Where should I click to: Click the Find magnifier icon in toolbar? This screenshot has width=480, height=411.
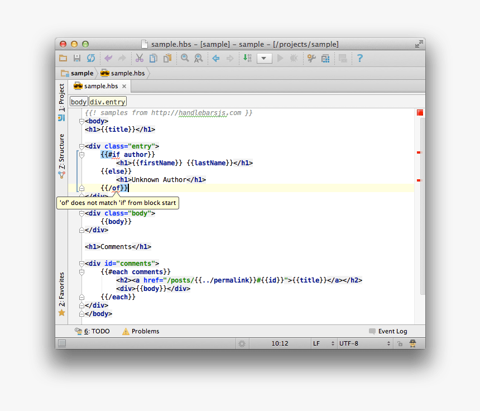[185, 58]
